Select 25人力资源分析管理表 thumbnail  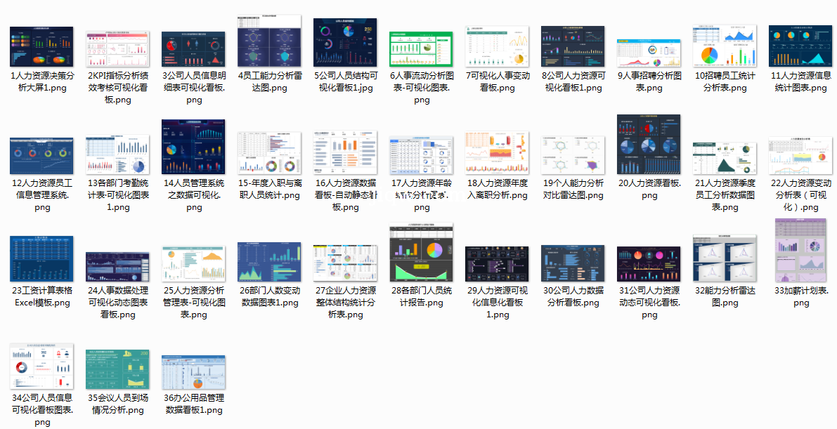coord(194,263)
